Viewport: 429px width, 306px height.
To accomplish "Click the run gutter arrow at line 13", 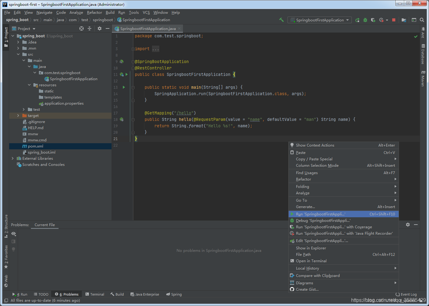I will (x=124, y=87).
